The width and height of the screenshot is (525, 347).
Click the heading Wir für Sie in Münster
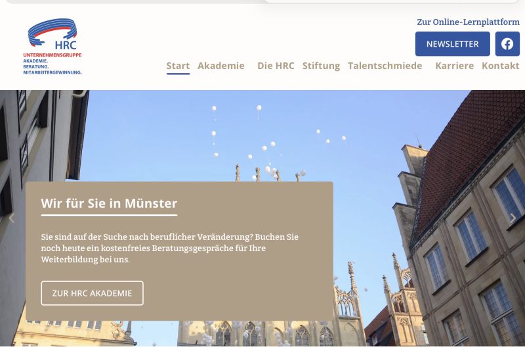point(109,203)
